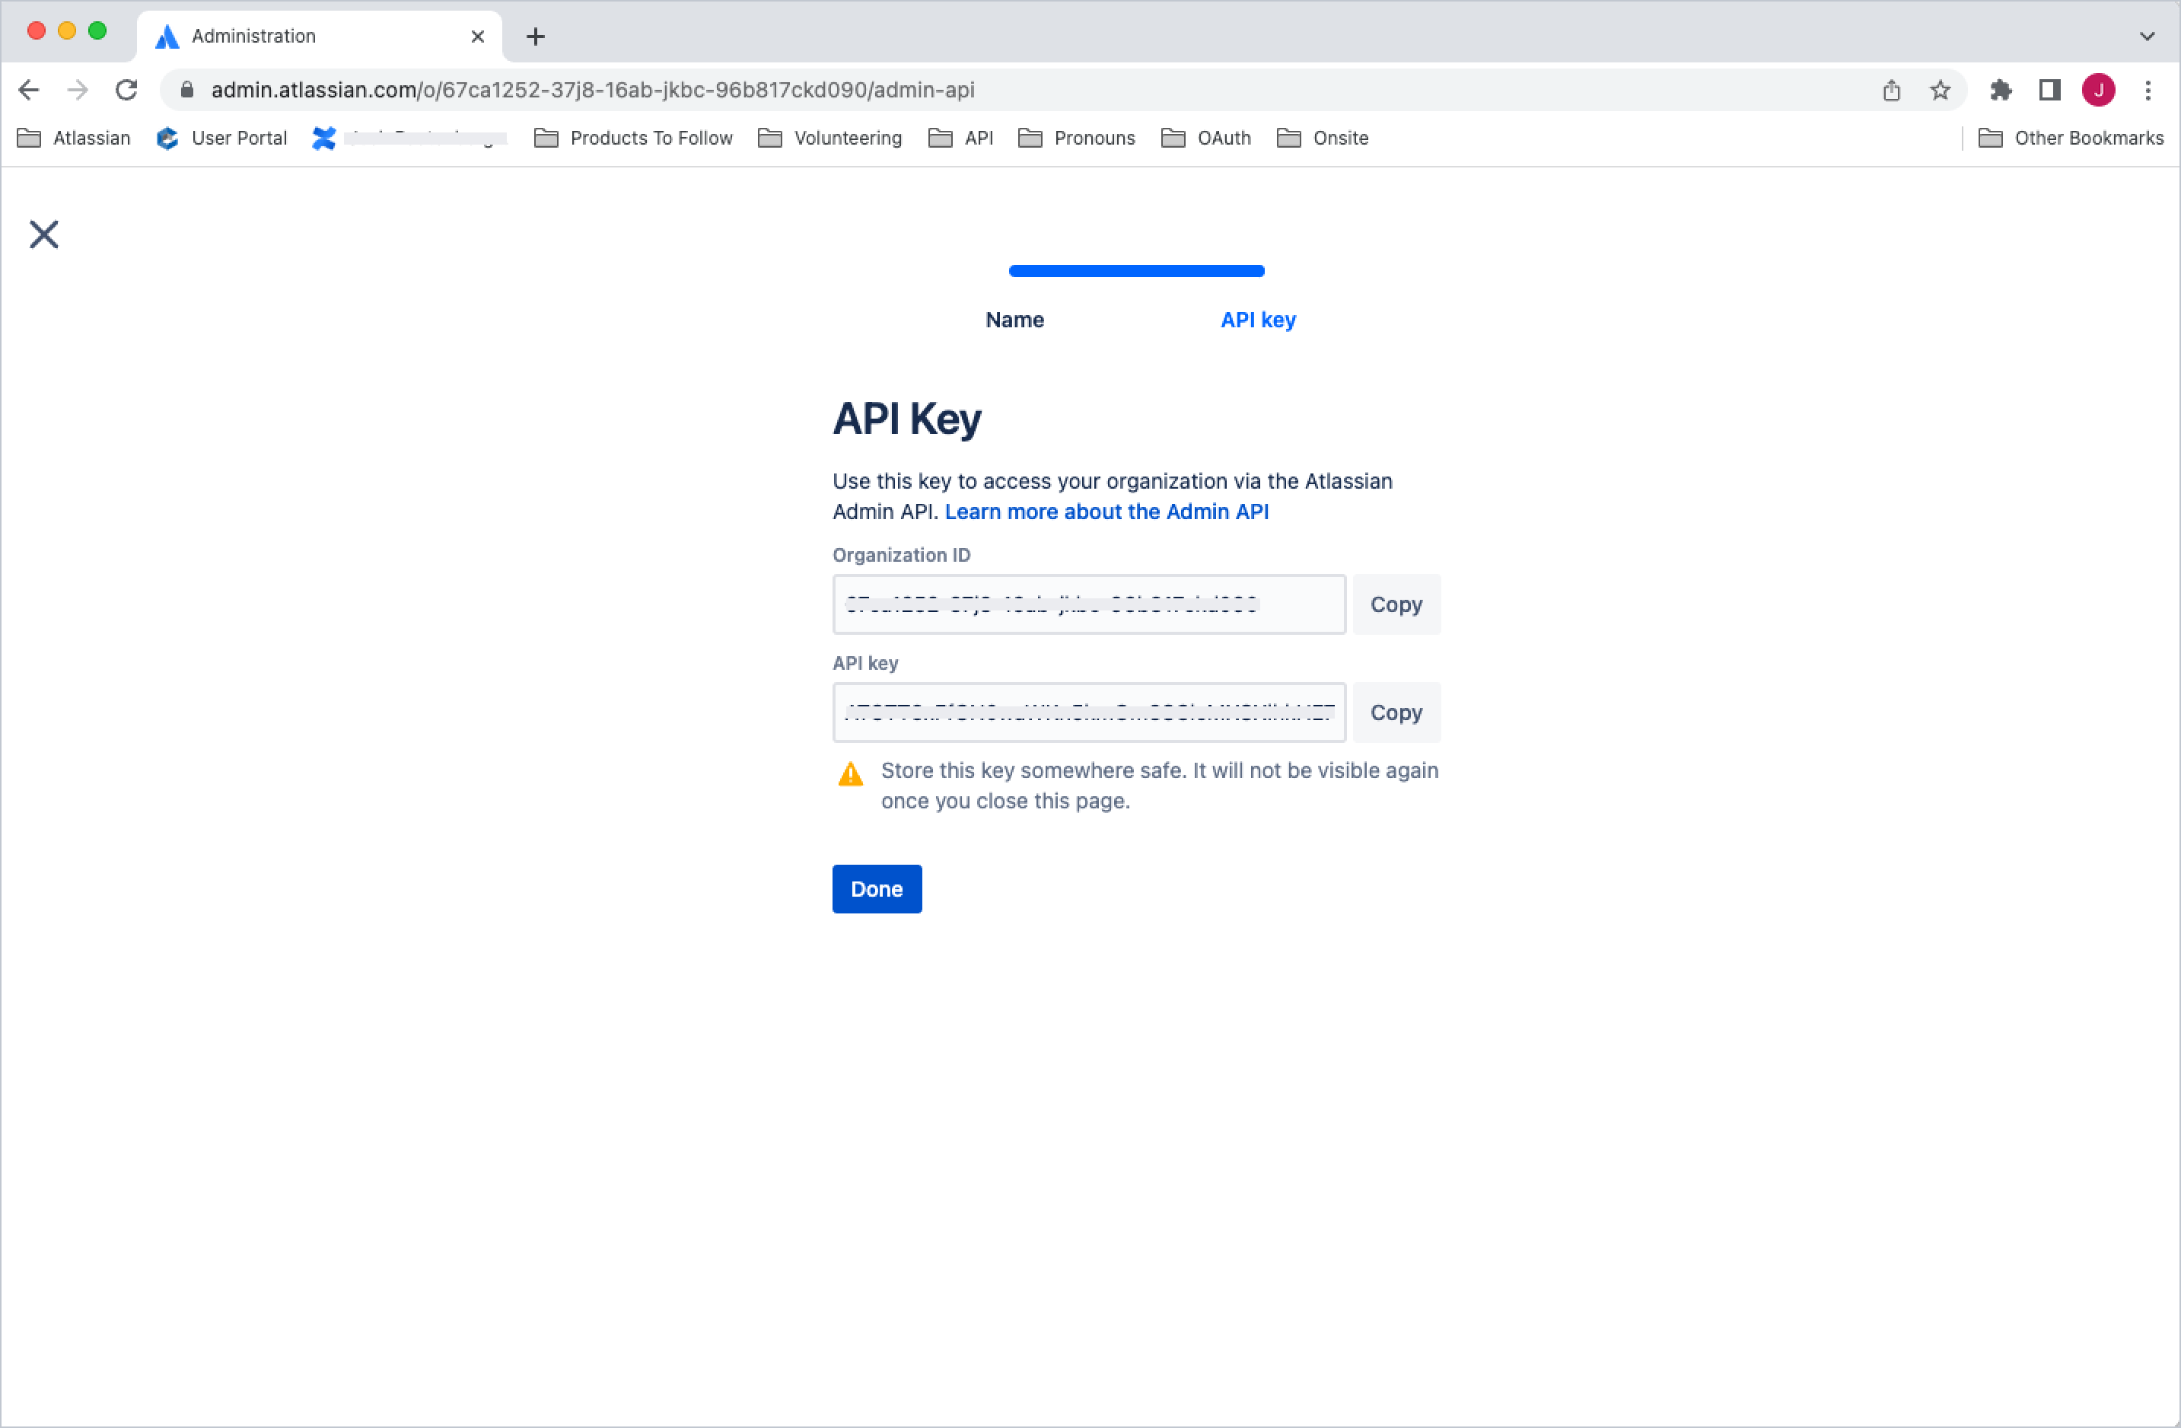2181x1428 pixels.
Task: Click the X to close the dialog
Action: coord(45,236)
